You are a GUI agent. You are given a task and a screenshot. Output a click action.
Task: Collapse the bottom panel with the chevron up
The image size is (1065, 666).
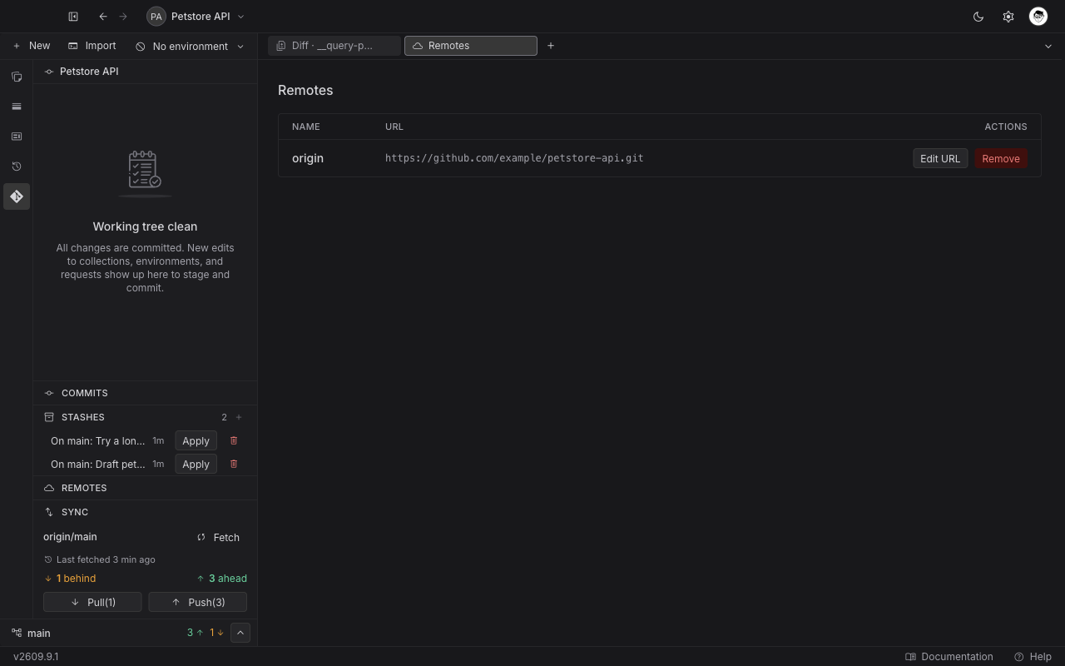[x=240, y=633]
